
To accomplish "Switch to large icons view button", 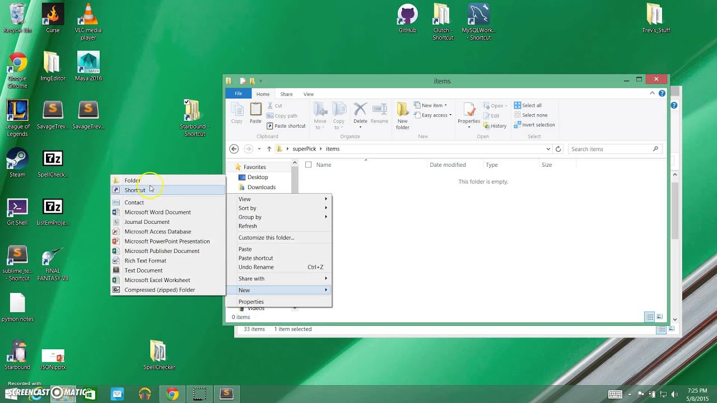I will (x=660, y=317).
